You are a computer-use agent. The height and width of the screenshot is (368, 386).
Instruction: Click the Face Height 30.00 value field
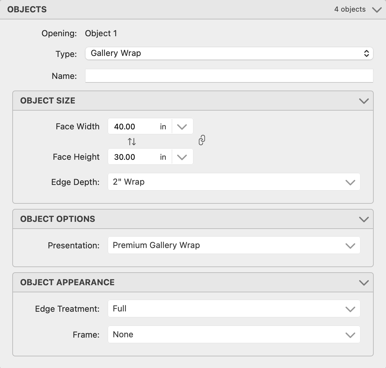pos(133,157)
